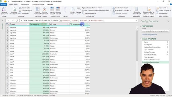This screenshot has width=172, height=97.
Task: Select row number 11
Action: point(8,54)
